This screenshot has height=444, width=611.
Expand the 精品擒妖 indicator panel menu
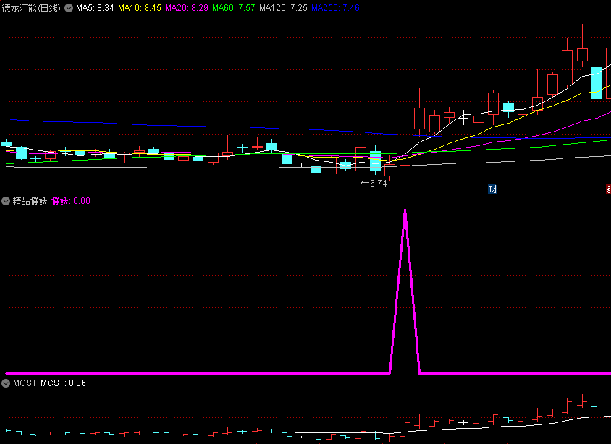point(6,201)
